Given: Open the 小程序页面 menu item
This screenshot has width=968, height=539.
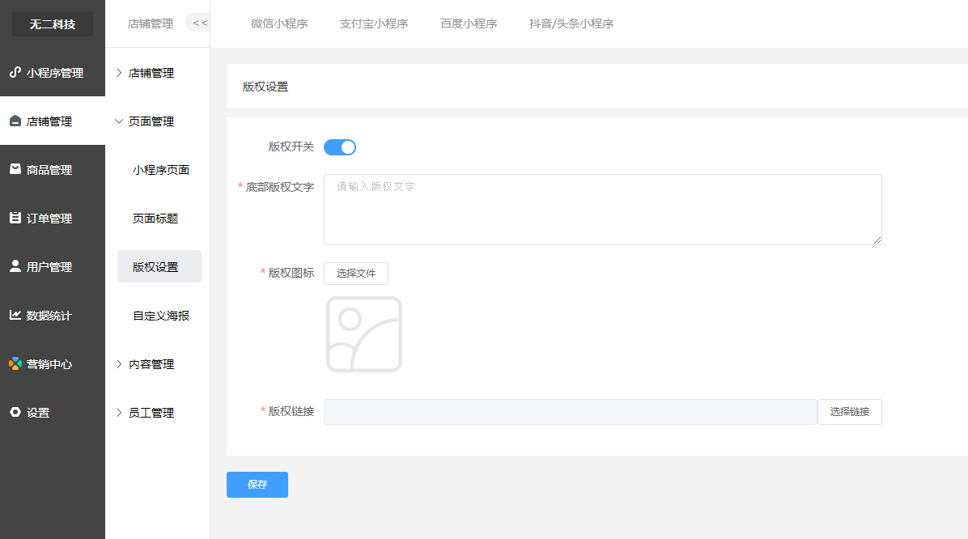Looking at the screenshot, I should tap(160, 170).
